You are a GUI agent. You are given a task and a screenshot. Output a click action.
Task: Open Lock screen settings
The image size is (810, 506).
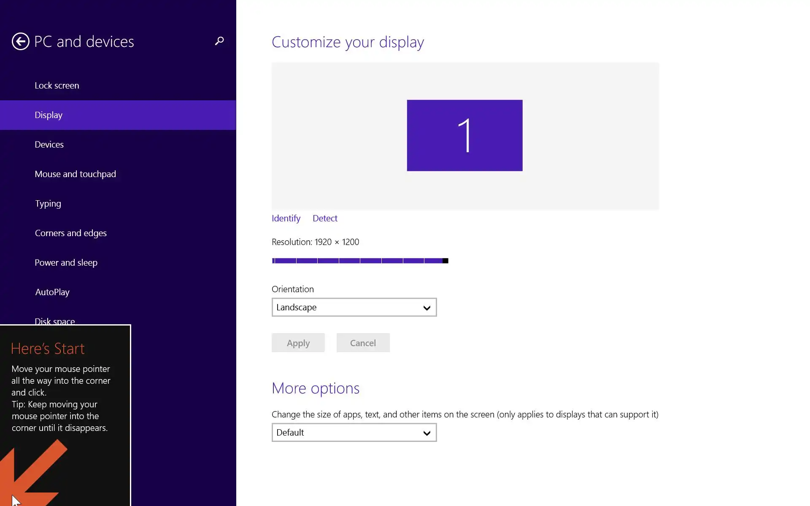(x=57, y=86)
